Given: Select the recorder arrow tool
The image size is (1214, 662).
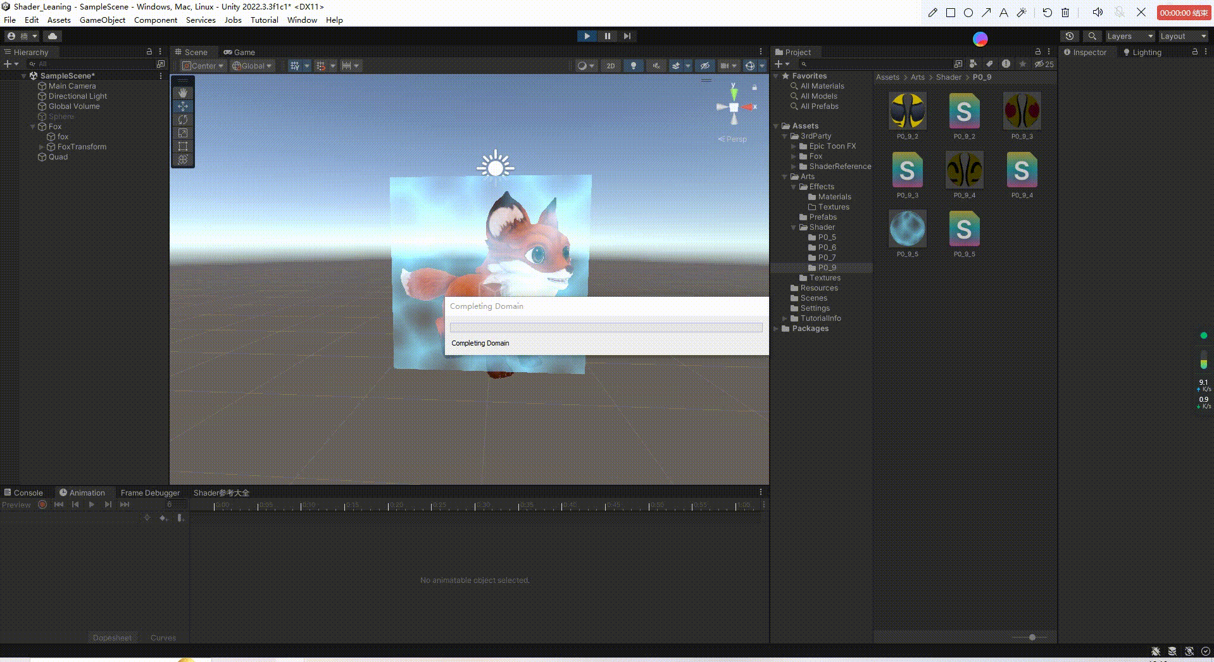Looking at the screenshot, I should click(986, 13).
